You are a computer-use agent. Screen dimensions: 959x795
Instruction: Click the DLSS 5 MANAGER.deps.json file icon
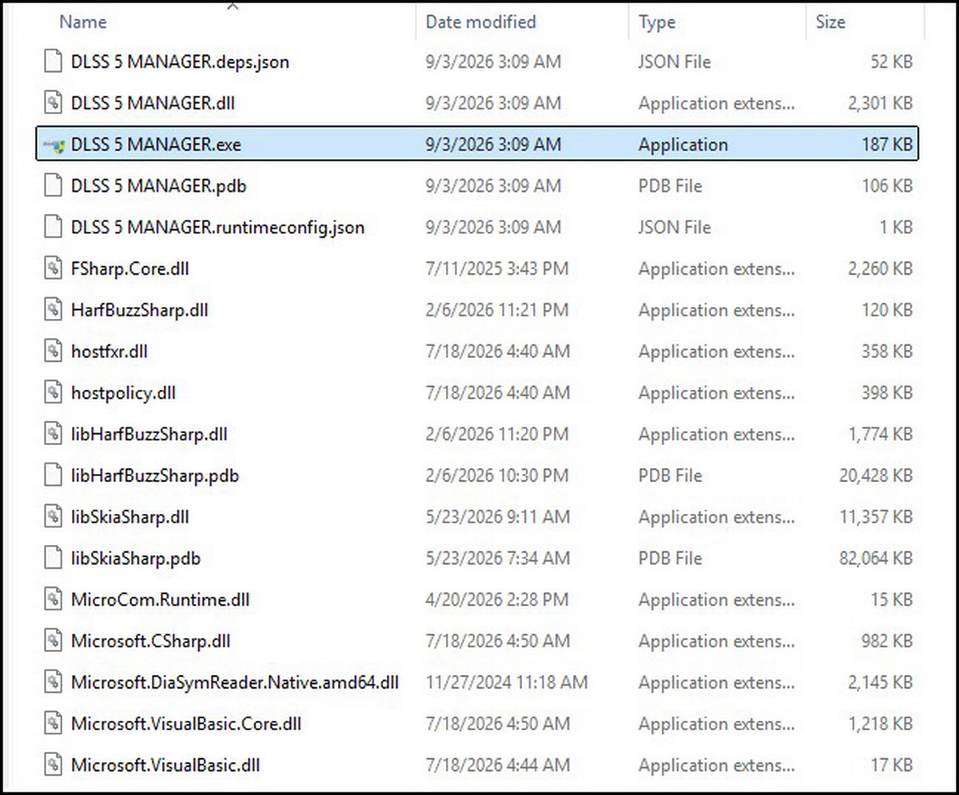pyautogui.click(x=53, y=62)
